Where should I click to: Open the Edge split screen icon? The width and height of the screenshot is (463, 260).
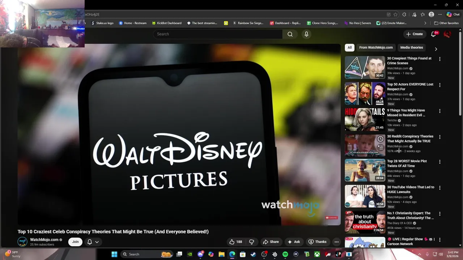click(x=388, y=14)
